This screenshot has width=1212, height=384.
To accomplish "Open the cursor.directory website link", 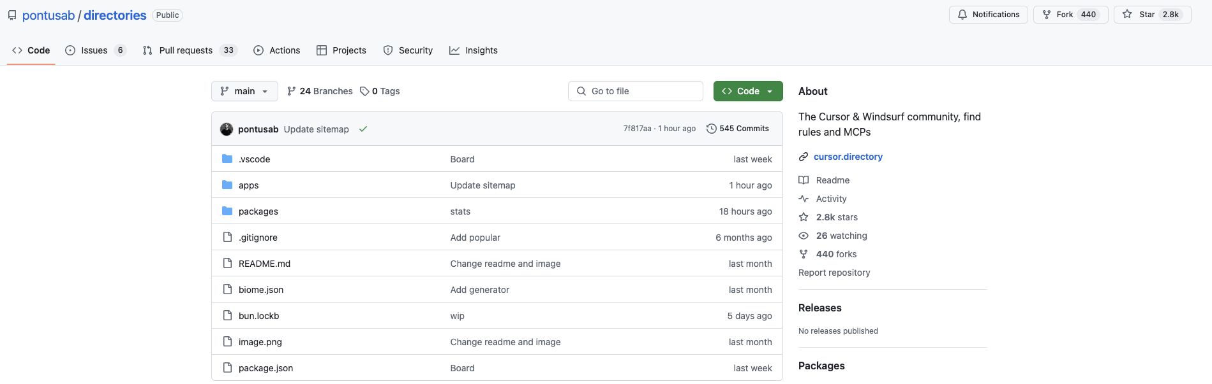I will [x=848, y=157].
